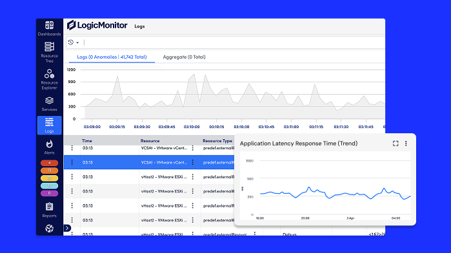Go to Services in sidebar
This screenshot has width=451, height=253.
[x=49, y=104]
